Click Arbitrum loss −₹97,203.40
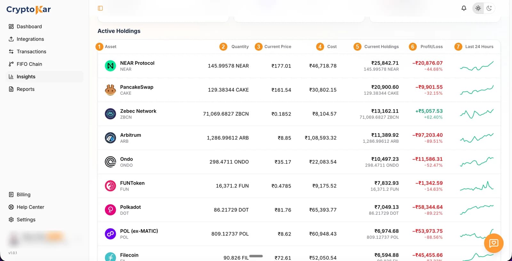 [428, 135]
